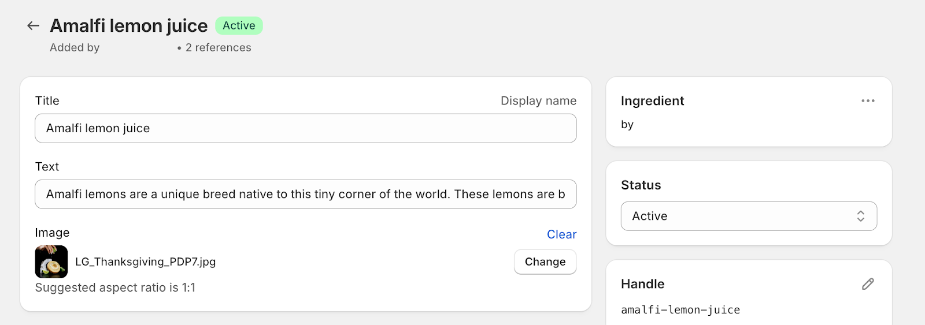Click the Added by text

click(x=75, y=47)
